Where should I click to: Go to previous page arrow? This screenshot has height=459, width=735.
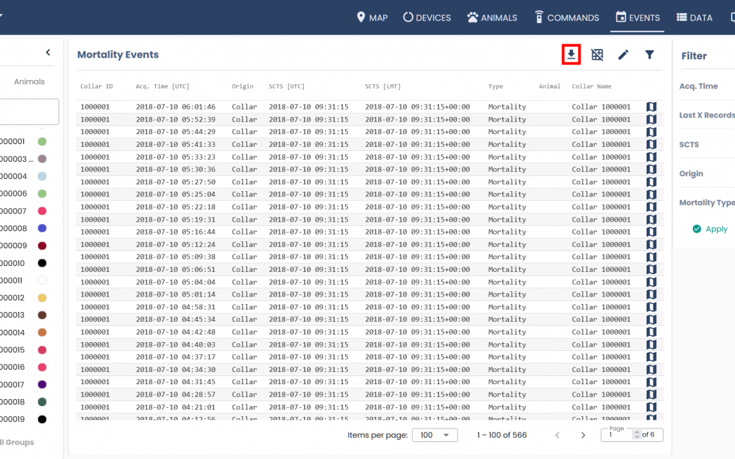[x=557, y=435]
